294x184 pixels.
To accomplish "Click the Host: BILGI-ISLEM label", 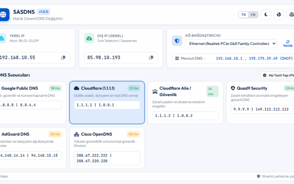I will click(24, 41).
